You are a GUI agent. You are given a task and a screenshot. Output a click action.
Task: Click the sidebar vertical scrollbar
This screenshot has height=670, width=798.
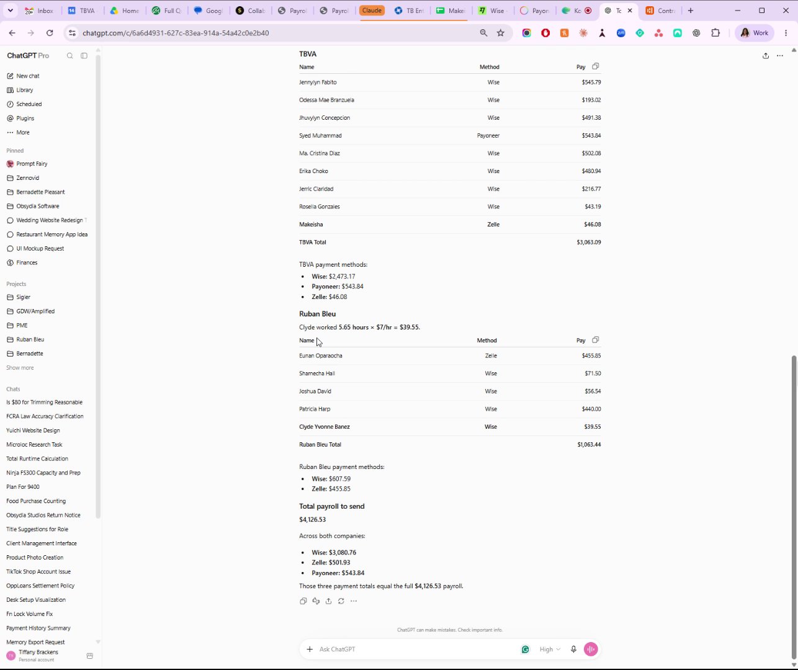click(98, 285)
